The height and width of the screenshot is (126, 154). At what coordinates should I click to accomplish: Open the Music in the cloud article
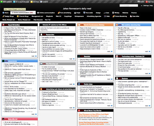85,28
